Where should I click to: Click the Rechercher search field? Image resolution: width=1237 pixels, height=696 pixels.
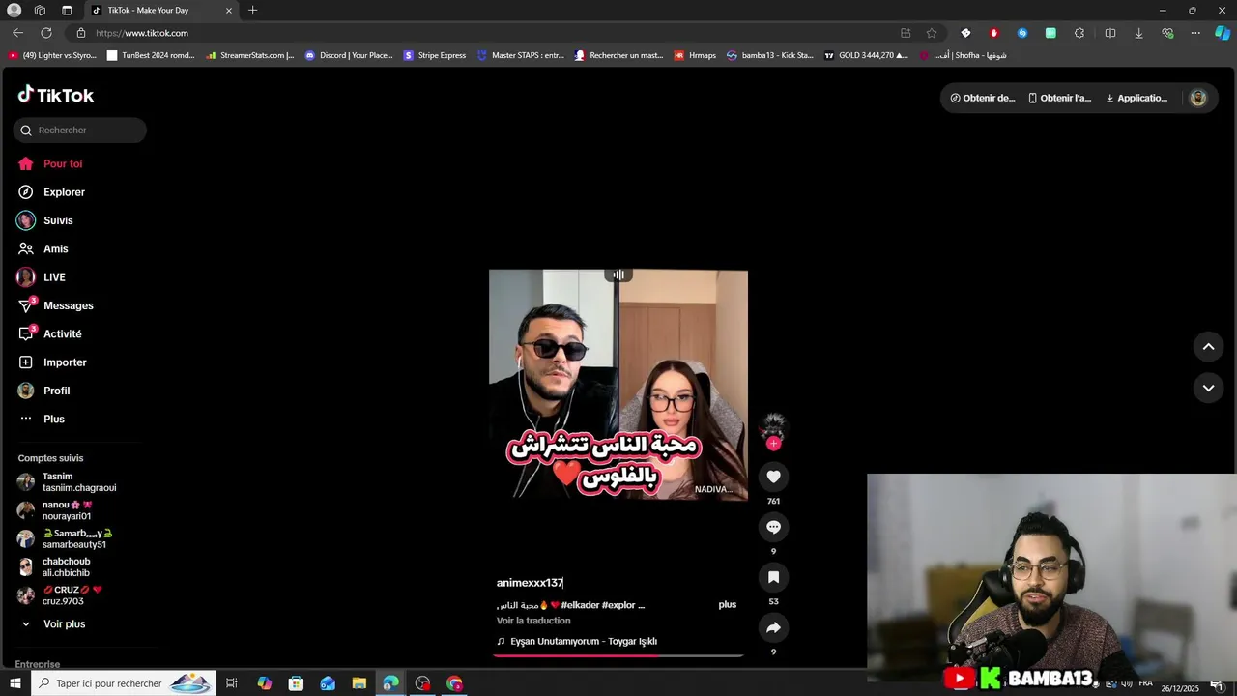(80, 130)
